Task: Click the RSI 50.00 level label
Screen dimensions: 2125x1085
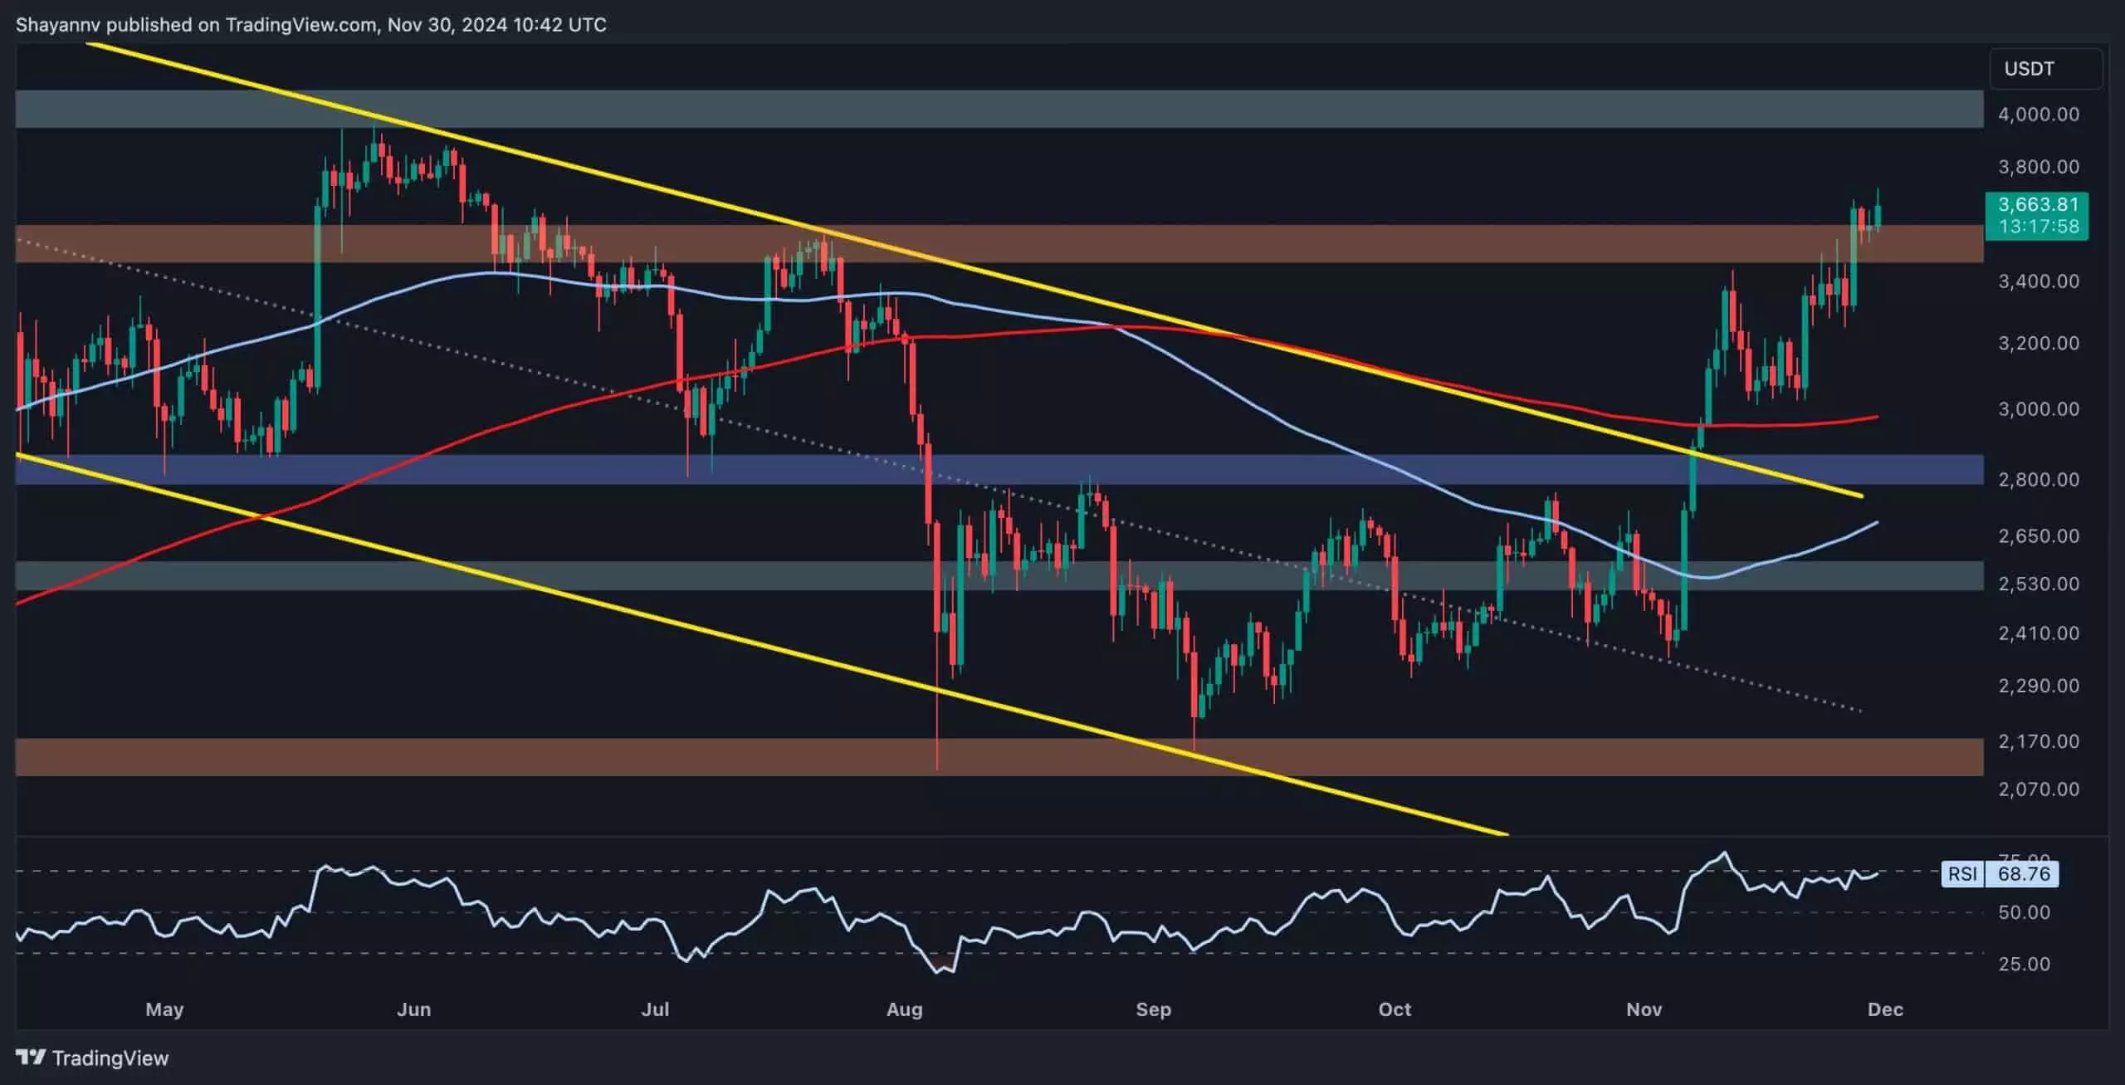Action: coord(2024,913)
